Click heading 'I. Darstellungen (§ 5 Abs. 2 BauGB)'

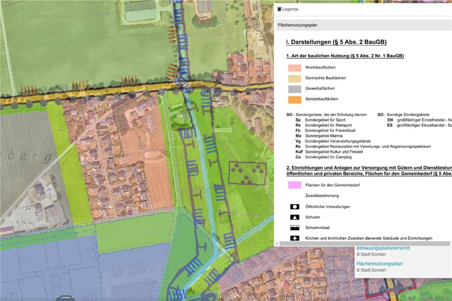tap(336, 42)
